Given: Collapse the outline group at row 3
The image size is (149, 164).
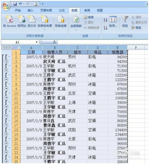Looking at the screenshot, I should pyautogui.click(x=6, y=61).
